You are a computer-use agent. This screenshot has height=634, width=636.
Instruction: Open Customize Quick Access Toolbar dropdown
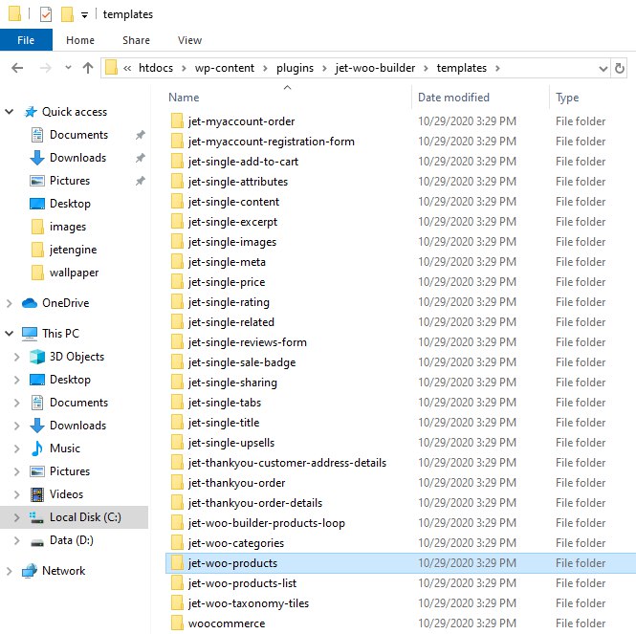coord(84,15)
